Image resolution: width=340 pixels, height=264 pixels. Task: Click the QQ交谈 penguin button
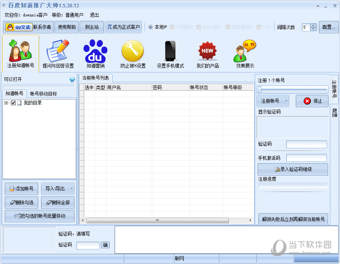click(19, 27)
